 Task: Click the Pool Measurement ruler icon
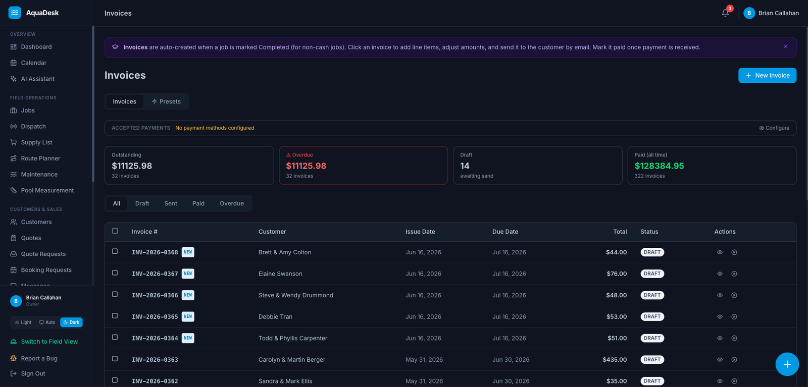pyautogui.click(x=14, y=191)
